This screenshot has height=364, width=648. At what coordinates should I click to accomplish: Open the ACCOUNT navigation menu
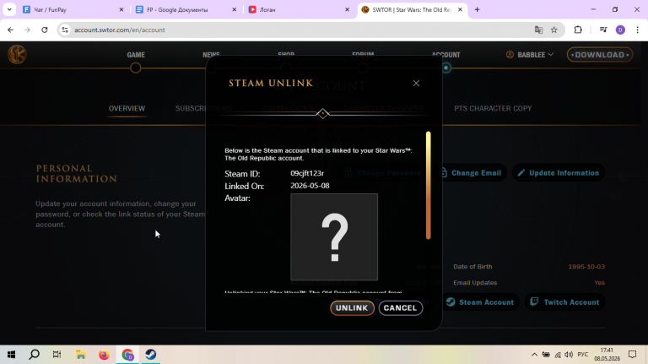click(x=445, y=55)
